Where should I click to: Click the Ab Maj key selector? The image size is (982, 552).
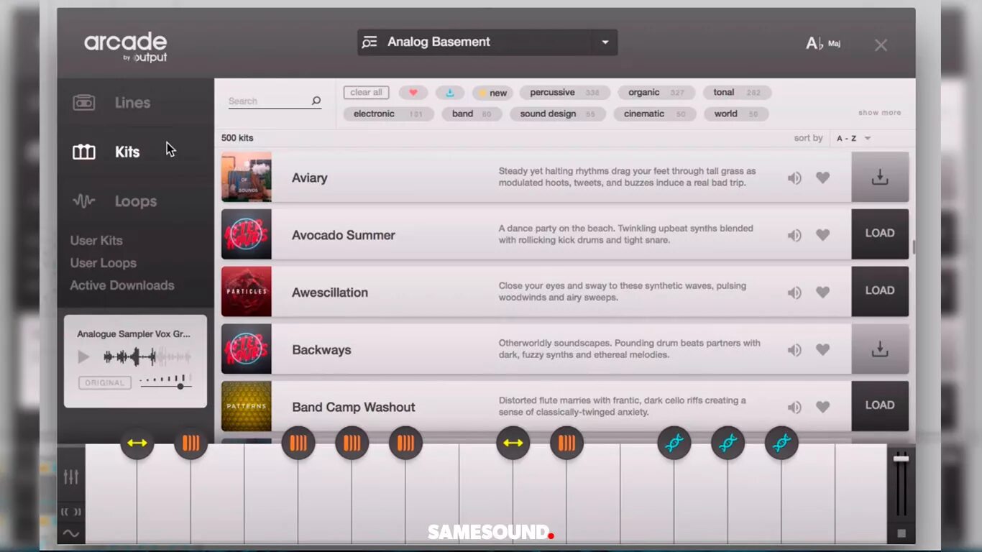tap(823, 44)
